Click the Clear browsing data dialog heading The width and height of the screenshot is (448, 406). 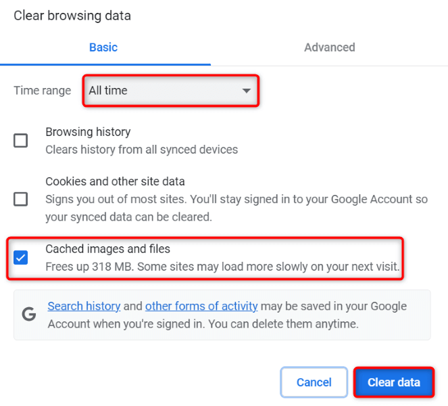(72, 15)
